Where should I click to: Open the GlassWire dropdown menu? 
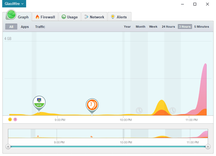[14, 4]
